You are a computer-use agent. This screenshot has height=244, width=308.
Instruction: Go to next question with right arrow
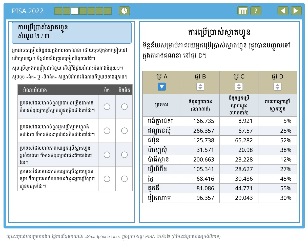(x=296, y=11)
